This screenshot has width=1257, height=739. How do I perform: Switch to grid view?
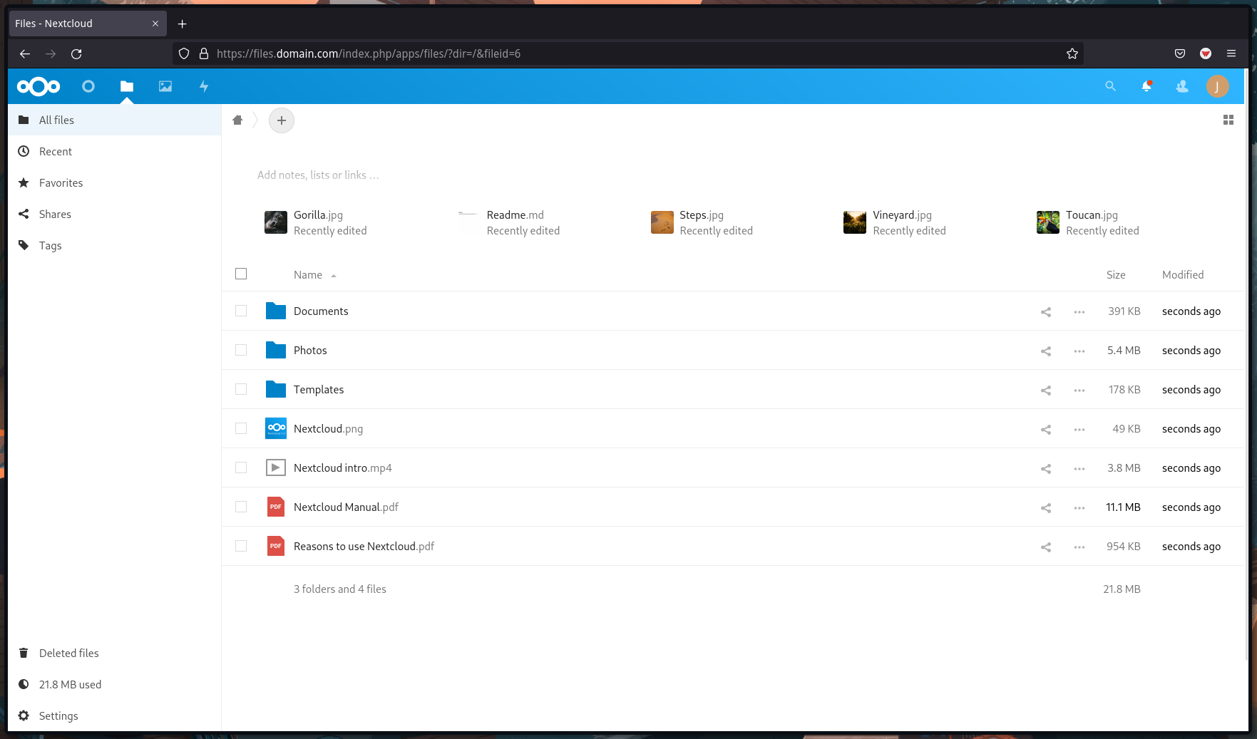[x=1228, y=120]
